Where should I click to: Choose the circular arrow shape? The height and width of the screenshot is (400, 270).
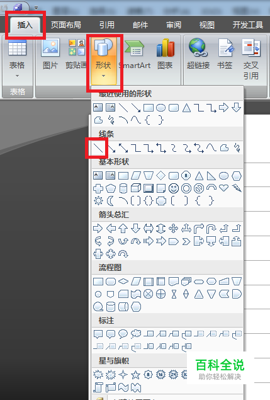tap(123, 254)
